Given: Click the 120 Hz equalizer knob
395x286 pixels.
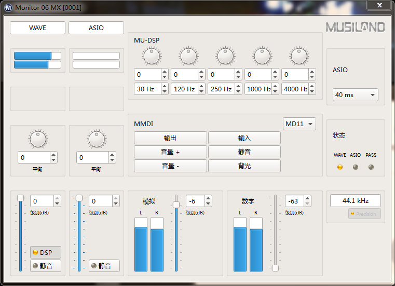Looking at the screenshot, I should pyautogui.click(x=188, y=57).
